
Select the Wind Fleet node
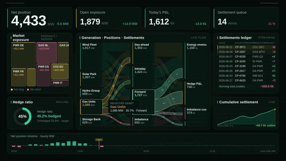tap(91, 55)
